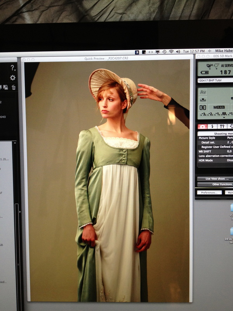233x311 pixels.
Task: Open the display icon in menu bar
Action: pyautogui.click(x=158, y=52)
